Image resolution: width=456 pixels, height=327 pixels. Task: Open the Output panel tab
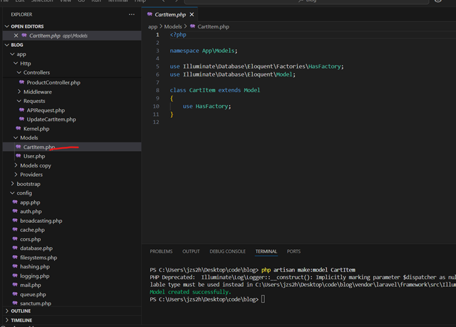tap(191, 251)
